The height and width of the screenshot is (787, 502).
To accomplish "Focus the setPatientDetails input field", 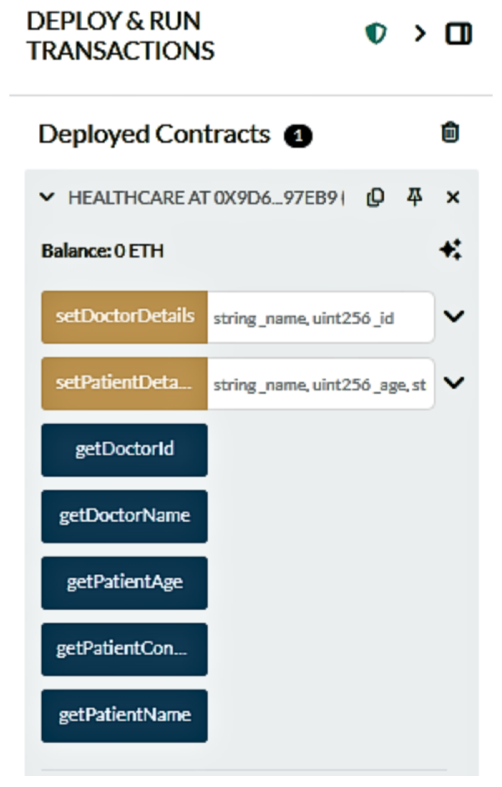I will [x=321, y=384].
